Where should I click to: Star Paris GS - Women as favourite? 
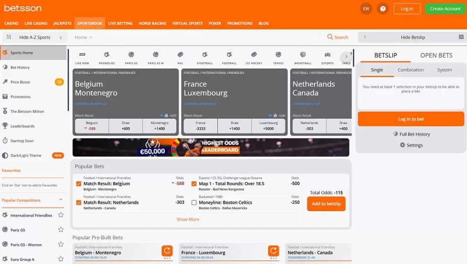(61, 244)
